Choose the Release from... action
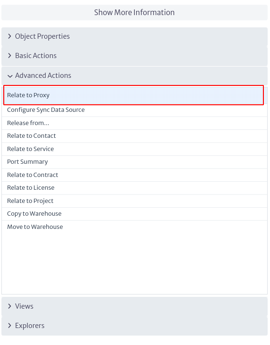Image resolution: width=270 pixels, height=345 pixels. (x=134, y=123)
